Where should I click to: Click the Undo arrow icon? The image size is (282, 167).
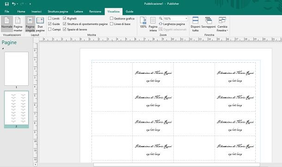14,4
